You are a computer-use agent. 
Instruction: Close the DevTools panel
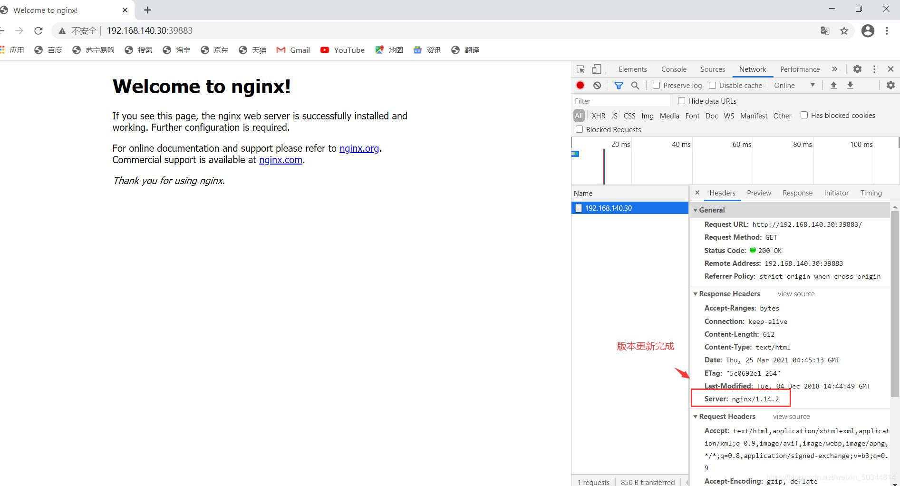[x=890, y=69]
